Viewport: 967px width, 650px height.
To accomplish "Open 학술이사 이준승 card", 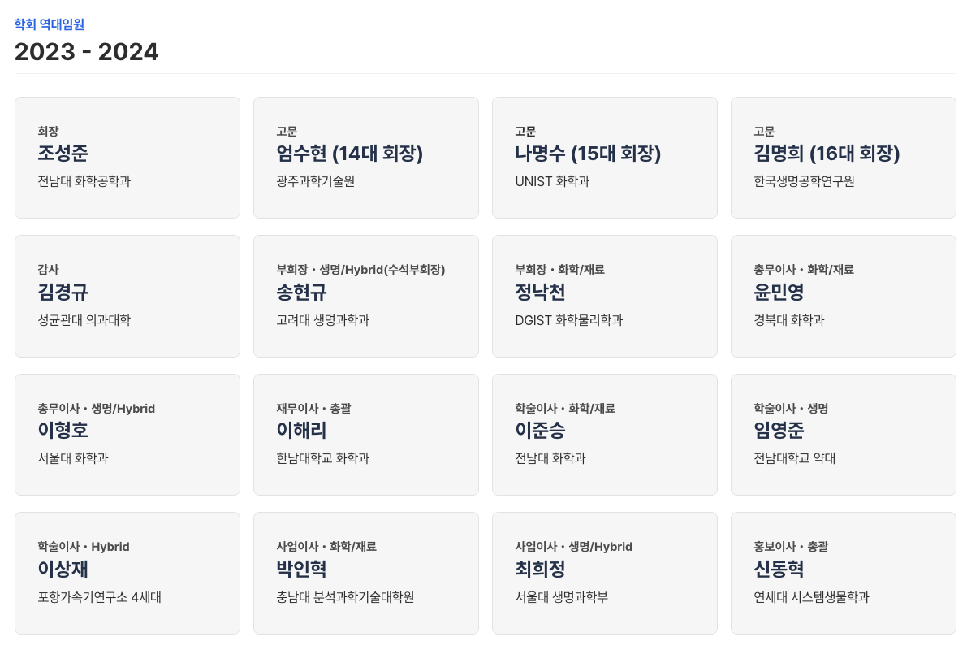I will tap(605, 435).
